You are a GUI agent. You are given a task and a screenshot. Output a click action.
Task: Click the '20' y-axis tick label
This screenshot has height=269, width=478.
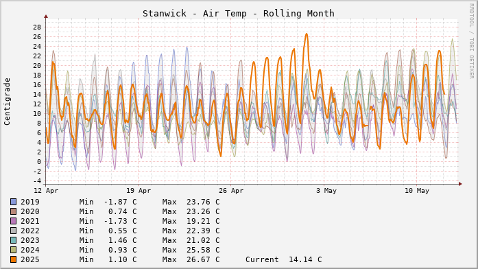pos(37,66)
